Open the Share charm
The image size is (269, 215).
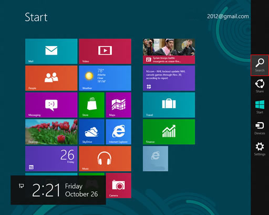pos(260,86)
